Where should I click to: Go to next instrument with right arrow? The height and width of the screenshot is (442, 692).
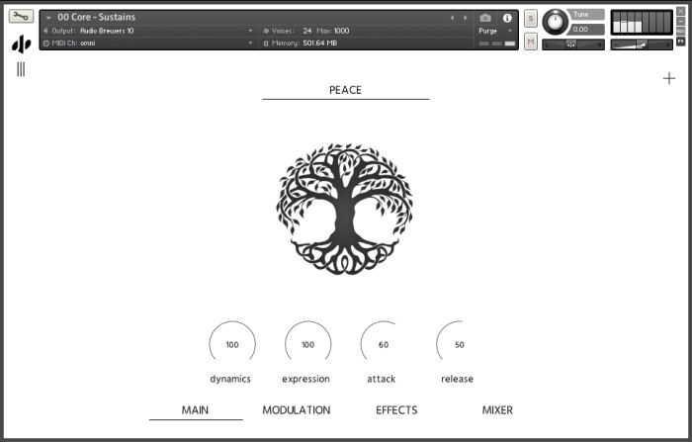[x=466, y=18]
